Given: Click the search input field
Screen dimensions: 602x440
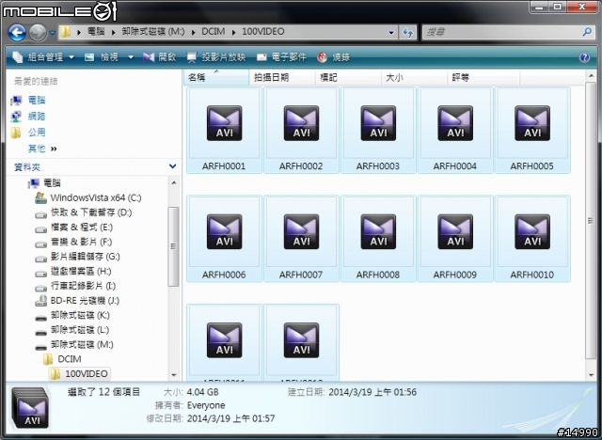Looking at the screenshot, I should click(x=501, y=32).
